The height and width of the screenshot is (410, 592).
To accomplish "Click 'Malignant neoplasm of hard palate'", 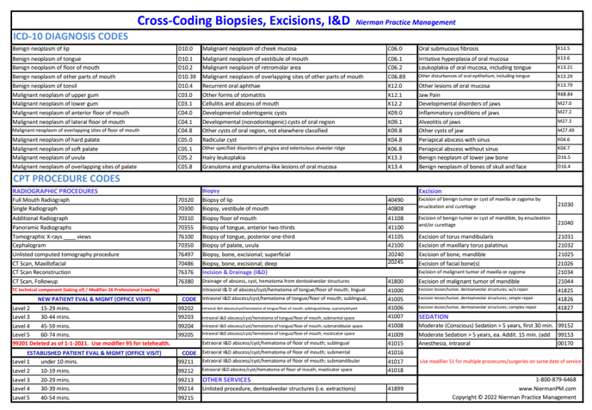I will pos(56,140).
